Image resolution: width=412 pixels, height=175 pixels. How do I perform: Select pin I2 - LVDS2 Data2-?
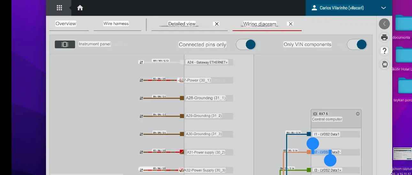[336, 152]
